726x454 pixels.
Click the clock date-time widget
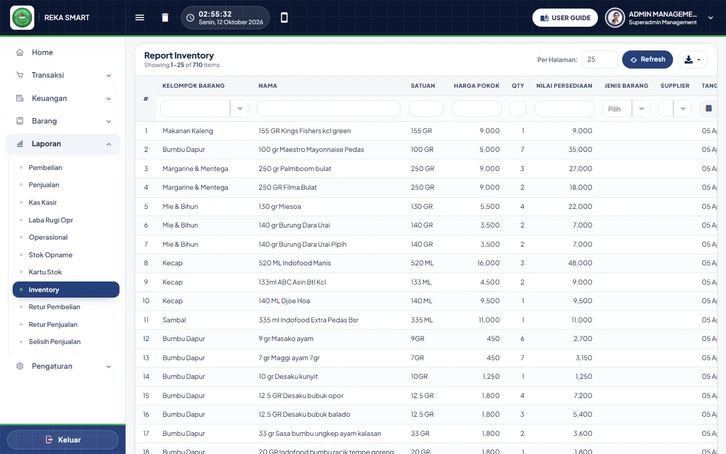225,18
